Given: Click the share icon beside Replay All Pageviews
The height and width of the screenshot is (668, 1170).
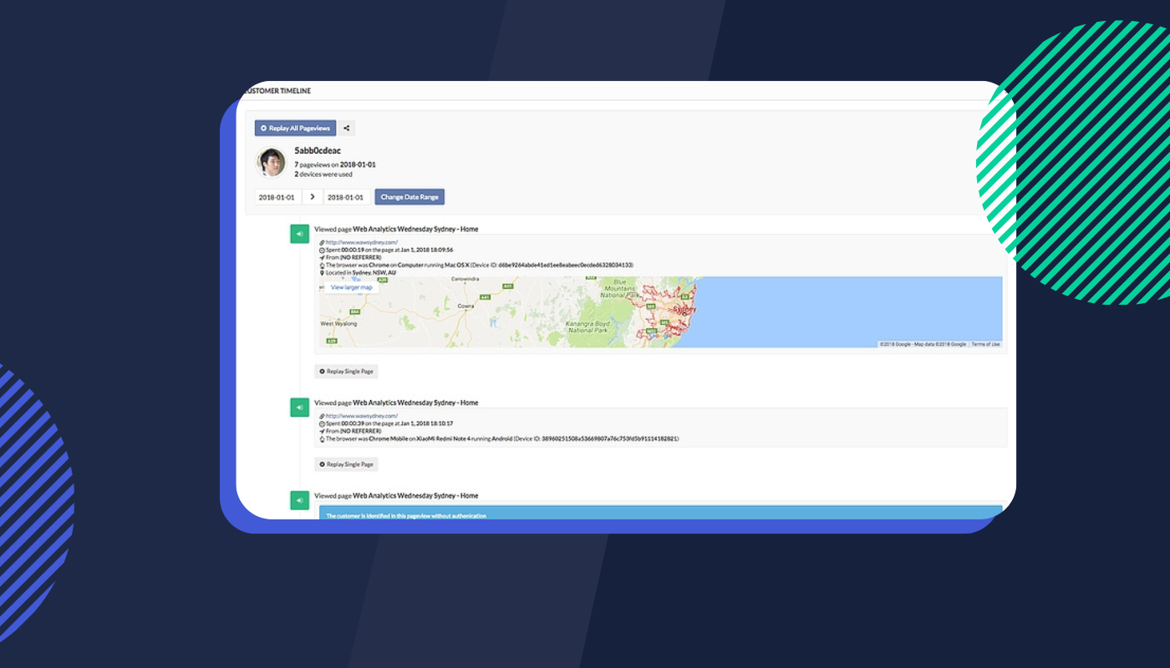Looking at the screenshot, I should [345, 128].
